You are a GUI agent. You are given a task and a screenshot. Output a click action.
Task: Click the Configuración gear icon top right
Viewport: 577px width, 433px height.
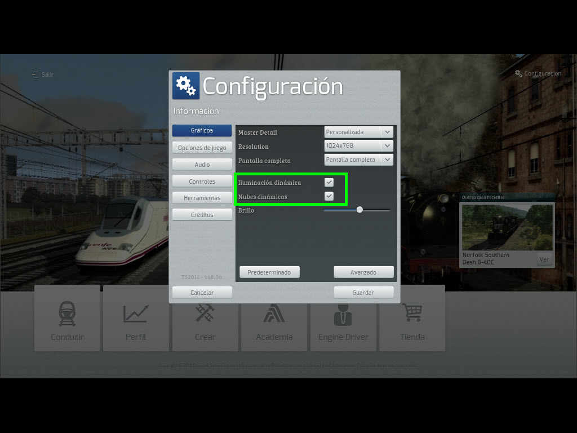(518, 73)
